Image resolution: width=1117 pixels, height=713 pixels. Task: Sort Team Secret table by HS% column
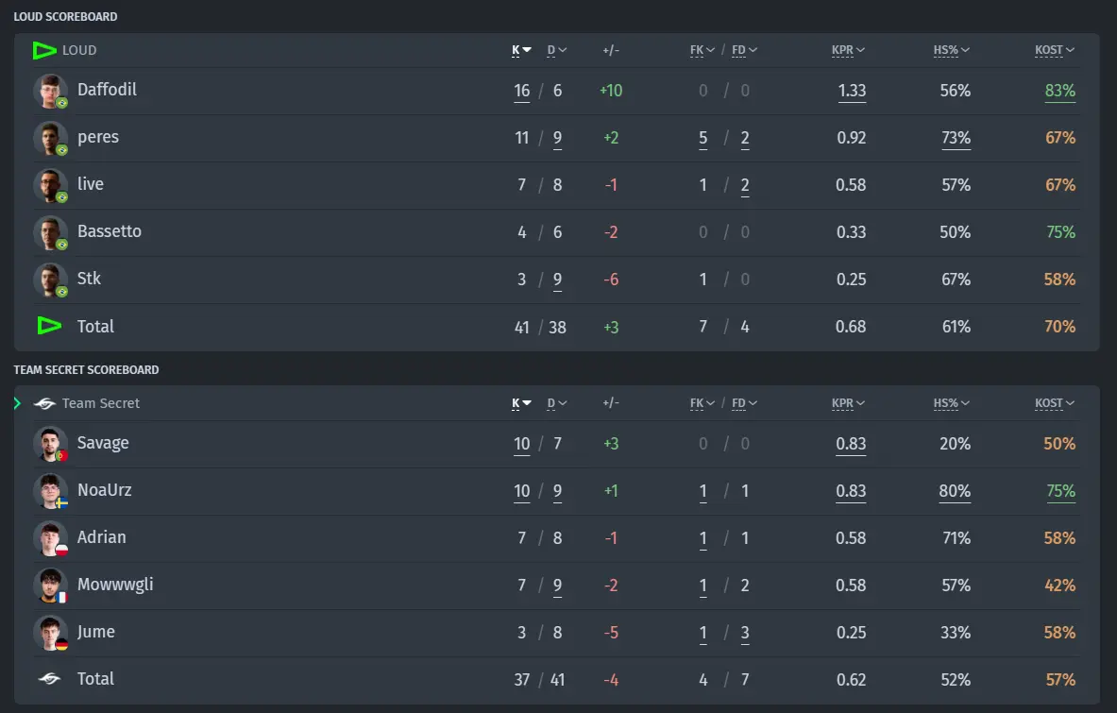pyautogui.click(x=951, y=404)
